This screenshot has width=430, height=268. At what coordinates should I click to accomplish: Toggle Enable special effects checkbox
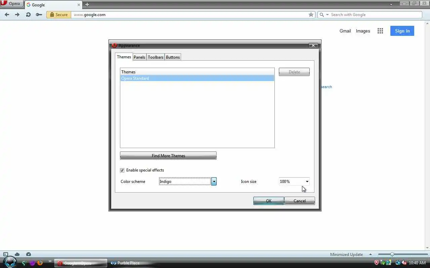click(122, 170)
